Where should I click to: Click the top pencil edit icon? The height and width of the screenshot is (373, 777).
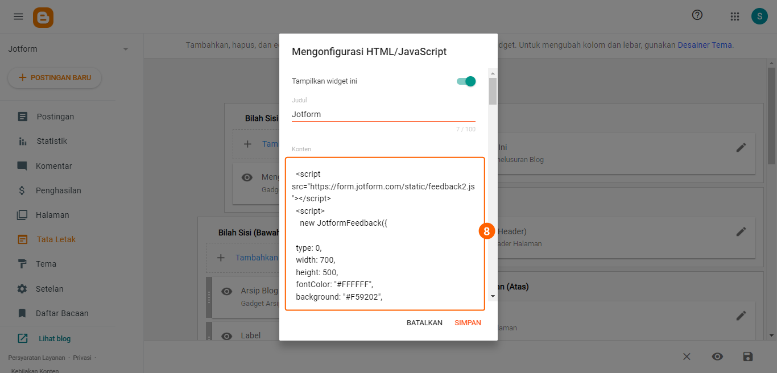pyautogui.click(x=741, y=147)
